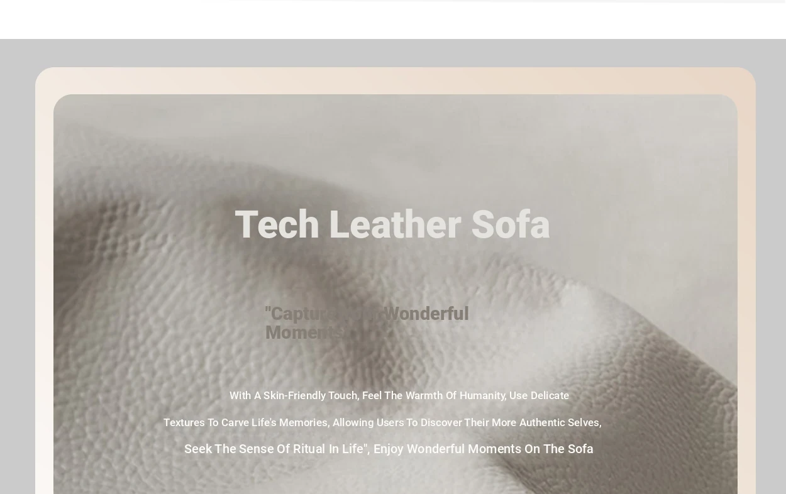Click the white strip above the gray section
The image size is (786, 494).
(393, 21)
